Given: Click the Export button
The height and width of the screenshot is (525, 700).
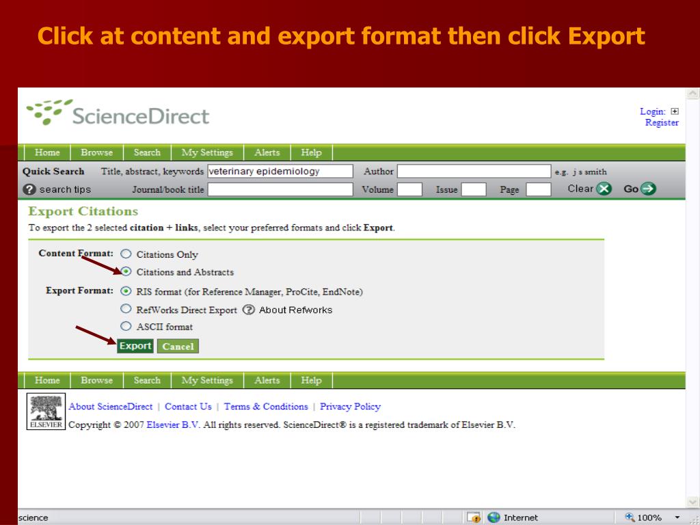Looking at the screenshot, I should [135, 346].
